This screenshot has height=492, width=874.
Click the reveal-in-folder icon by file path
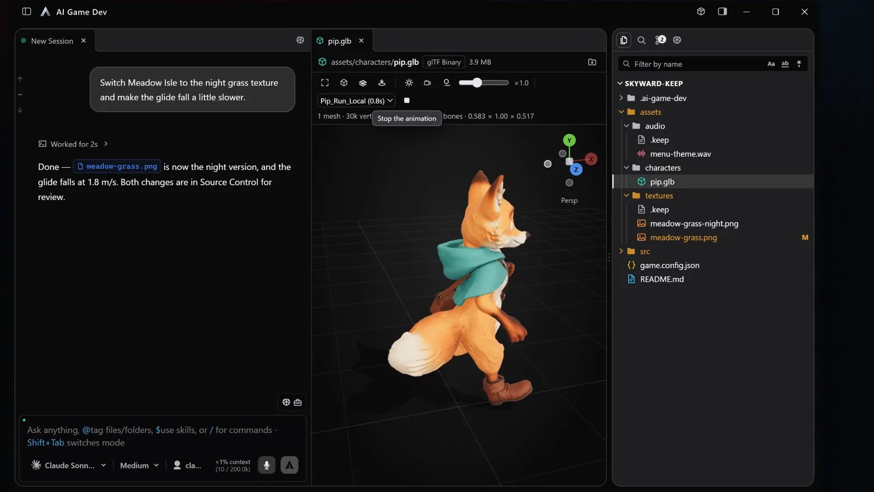coord(592,62)
